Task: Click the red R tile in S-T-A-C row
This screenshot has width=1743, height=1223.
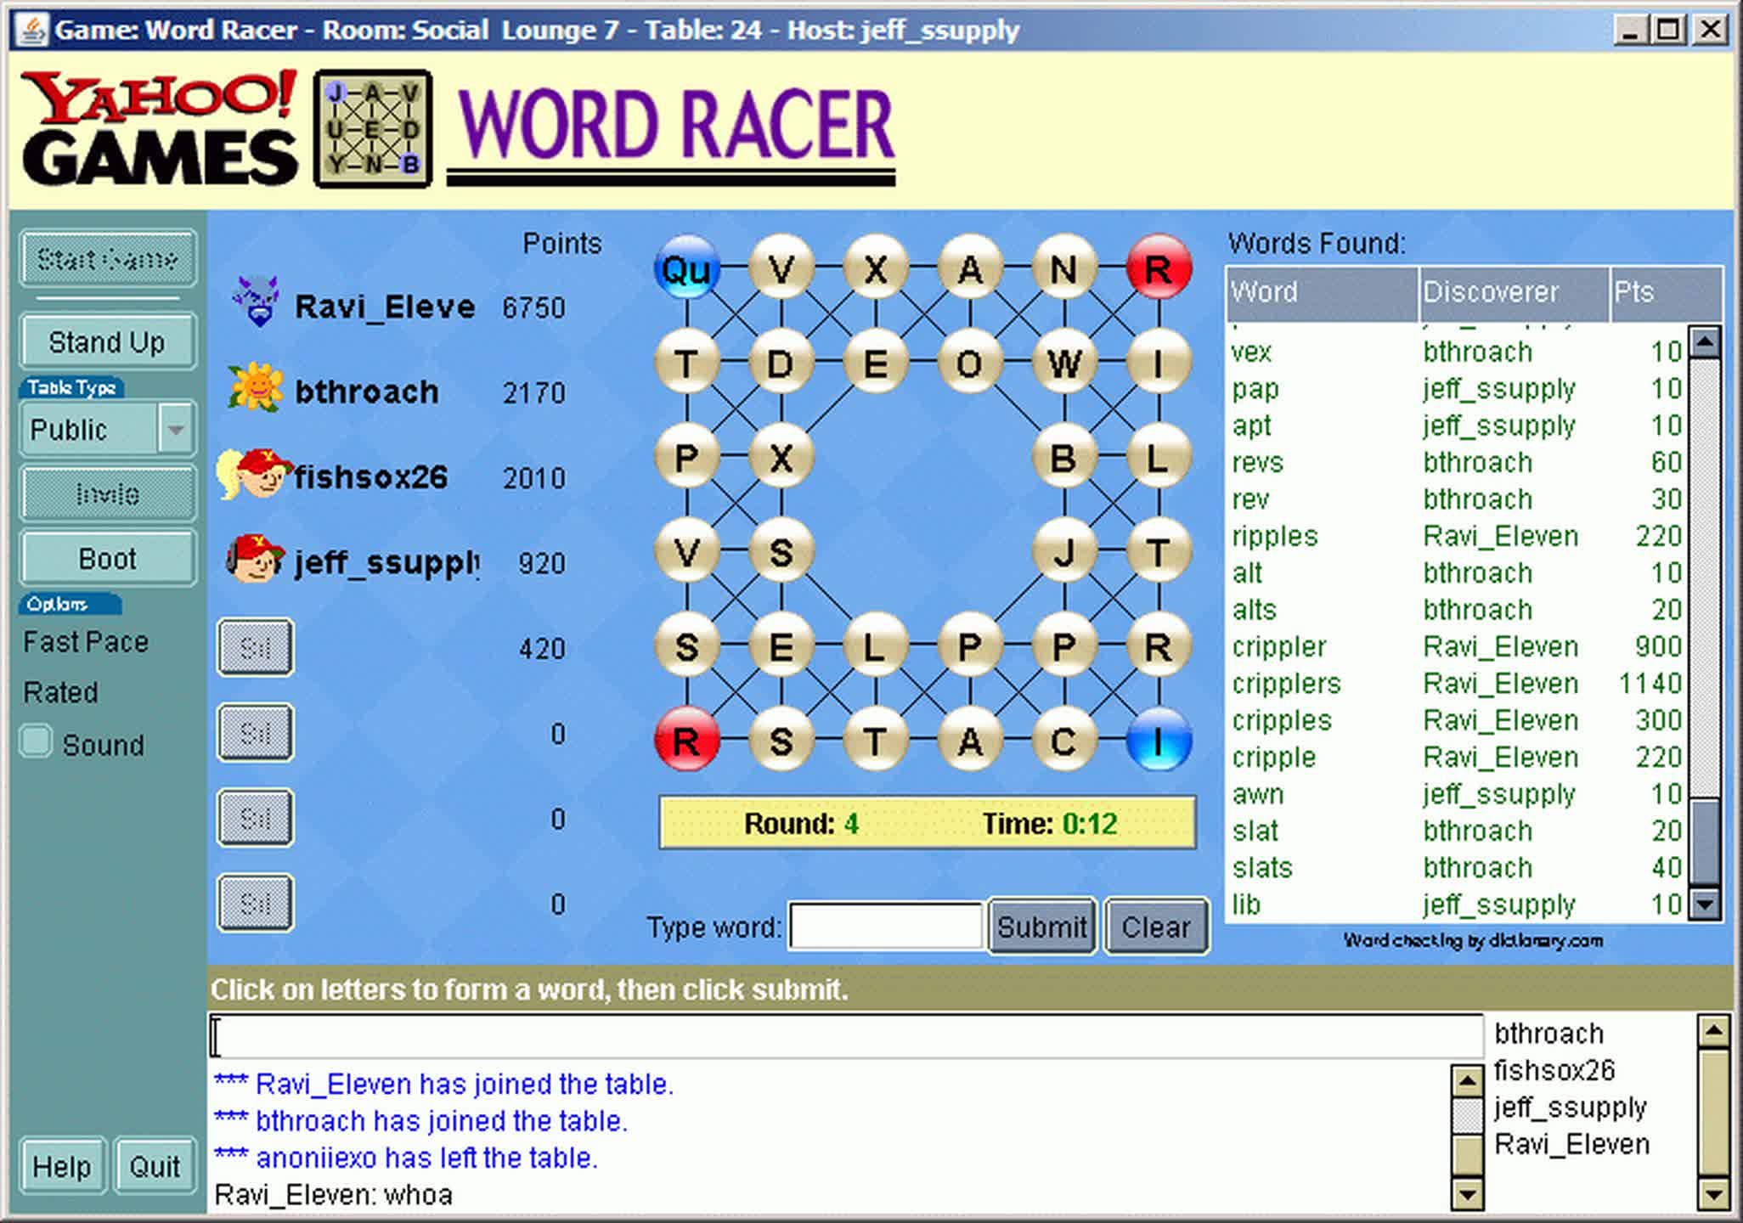Action: point(686,741)
